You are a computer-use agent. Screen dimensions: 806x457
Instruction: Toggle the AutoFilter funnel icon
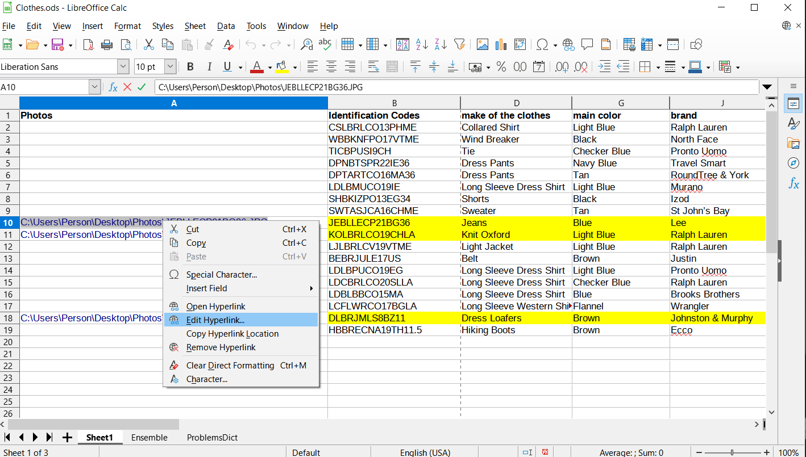click(x=459, y=44)
